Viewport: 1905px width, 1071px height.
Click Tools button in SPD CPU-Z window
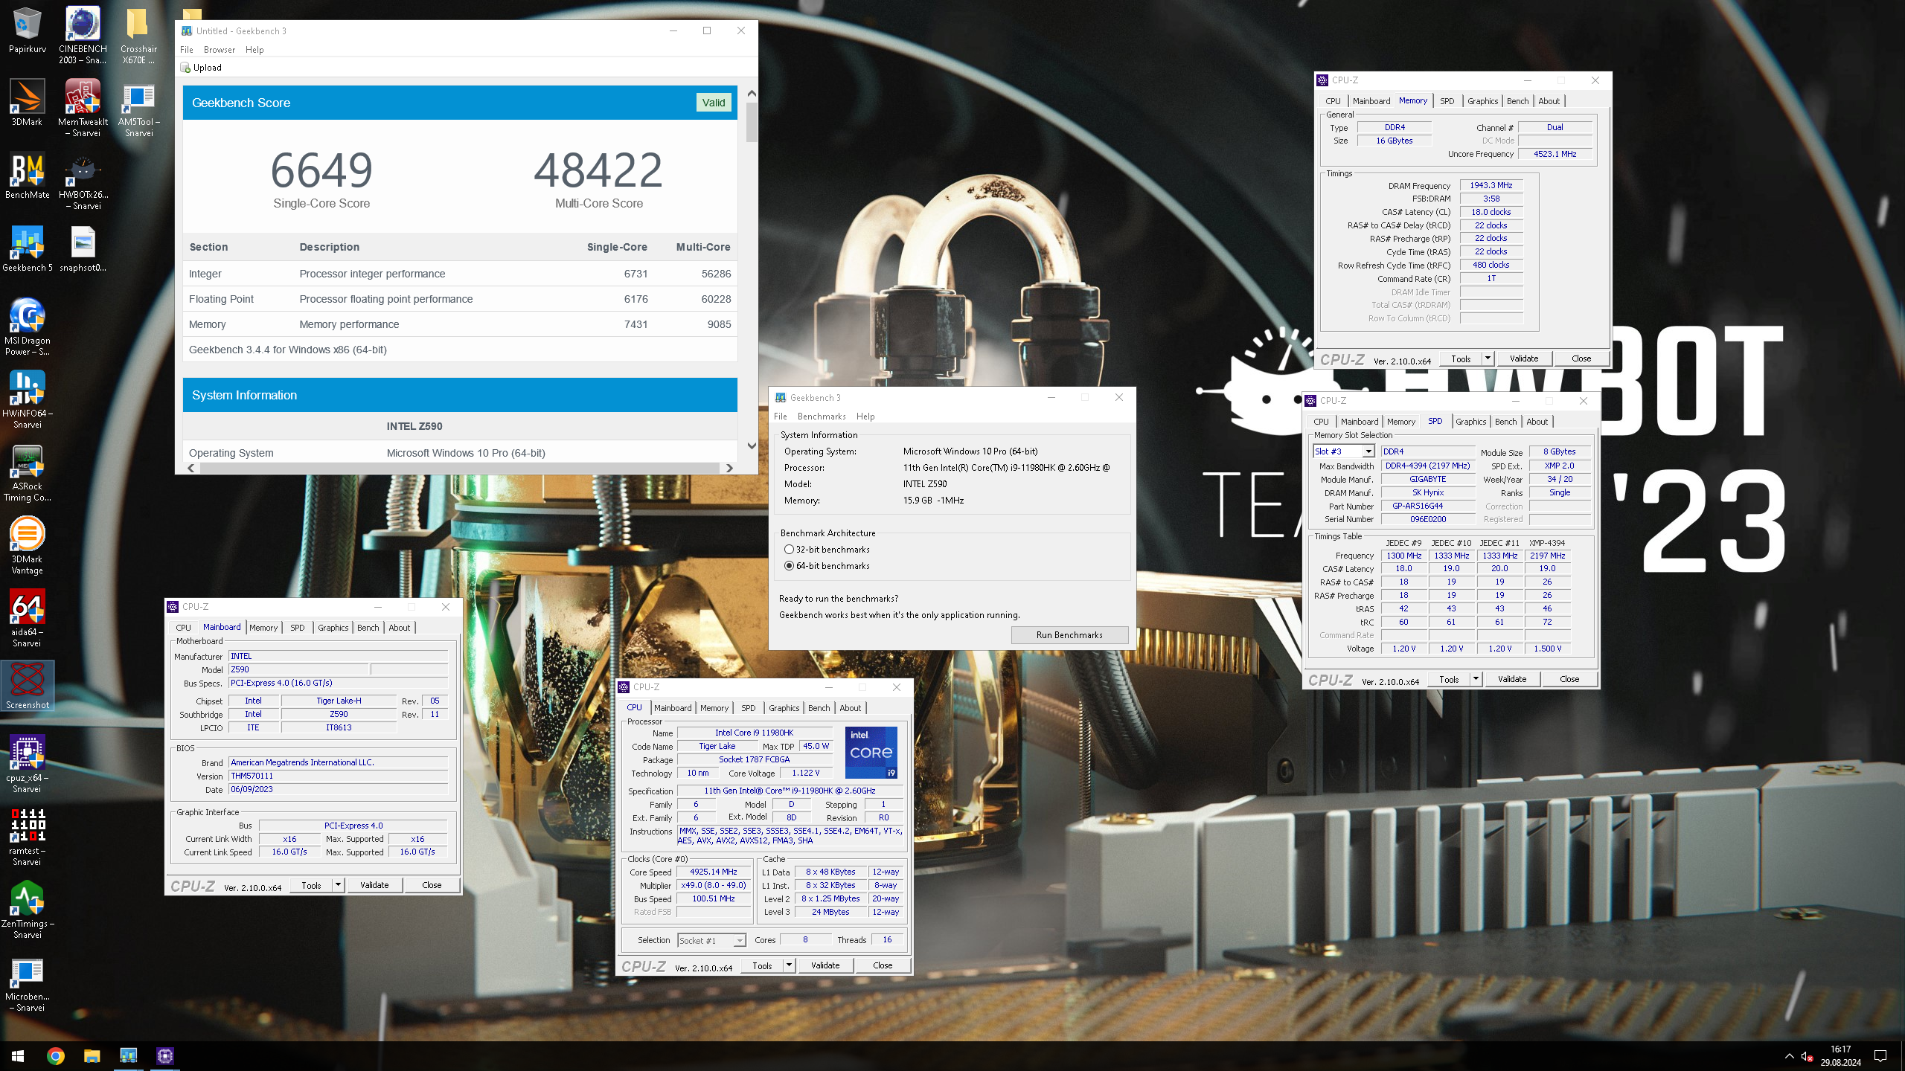[x=1449, y=679]
